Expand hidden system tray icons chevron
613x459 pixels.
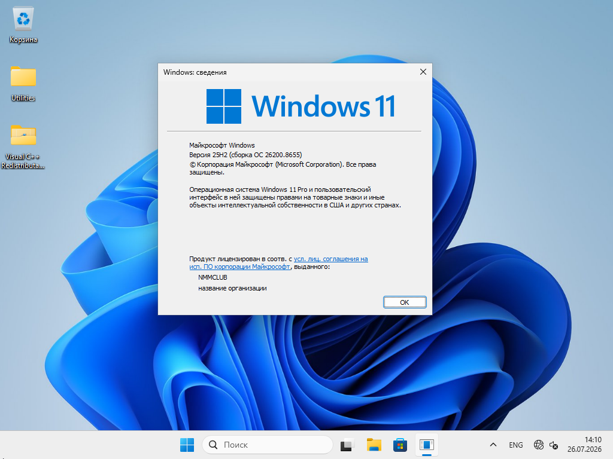tap(493, 445)
